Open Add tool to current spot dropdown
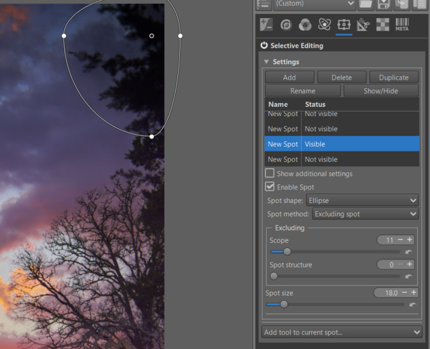The width and height of the screenshot is (430, 349). pyautogui.click(x=343, y=332)
